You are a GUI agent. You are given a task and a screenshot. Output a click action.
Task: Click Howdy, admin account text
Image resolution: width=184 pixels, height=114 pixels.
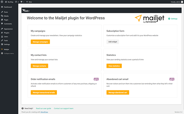coord(175,2)
